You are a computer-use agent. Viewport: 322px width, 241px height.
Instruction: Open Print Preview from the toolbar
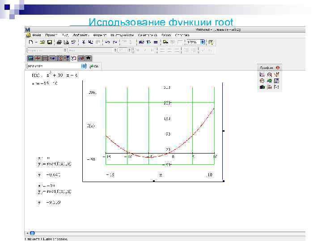tap(66, 42)
